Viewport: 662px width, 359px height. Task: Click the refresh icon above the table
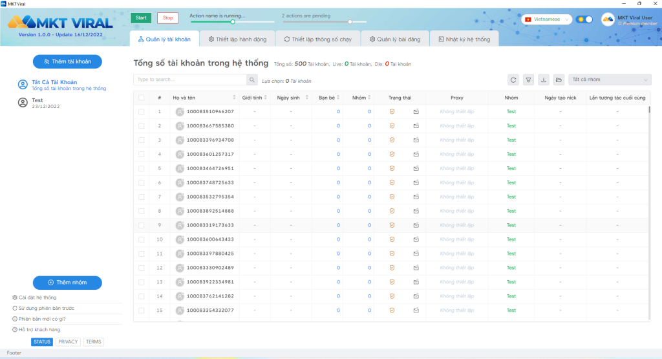pyautogui.click(x=513, y=80)
